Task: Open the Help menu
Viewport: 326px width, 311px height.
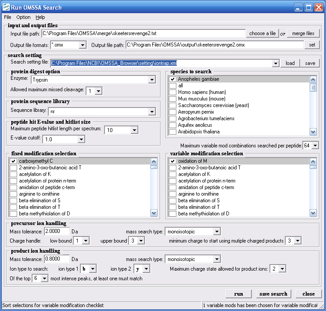Action: pyautogui.click(x=40, y=17)
